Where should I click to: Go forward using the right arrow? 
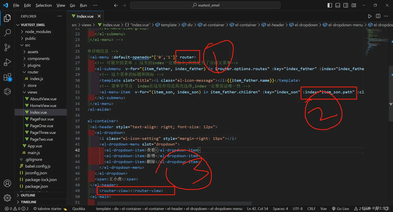point(124,5)
